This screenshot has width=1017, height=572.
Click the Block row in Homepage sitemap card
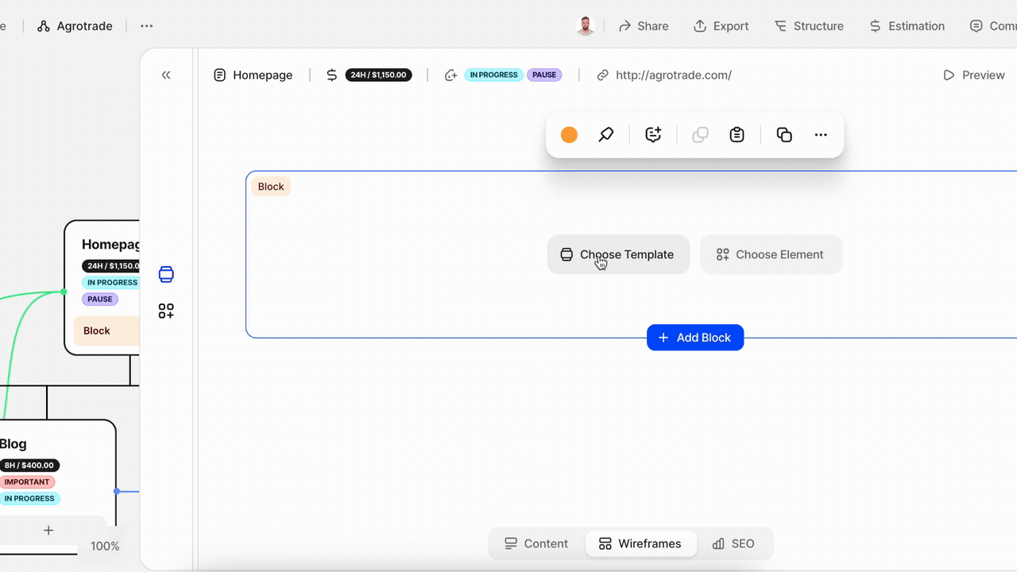click(107, 330)
